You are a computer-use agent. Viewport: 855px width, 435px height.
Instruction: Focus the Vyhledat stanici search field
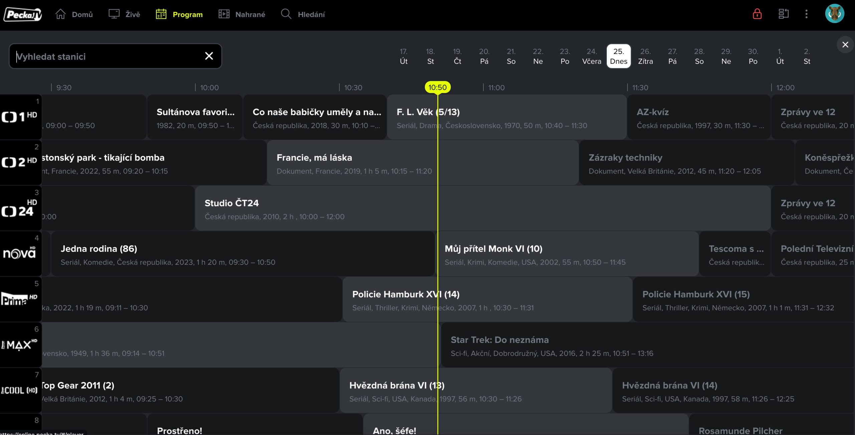115,56
